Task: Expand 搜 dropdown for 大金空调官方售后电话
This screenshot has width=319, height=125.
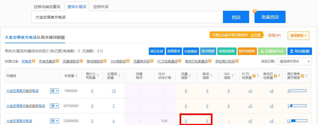Action: point(54,91)
